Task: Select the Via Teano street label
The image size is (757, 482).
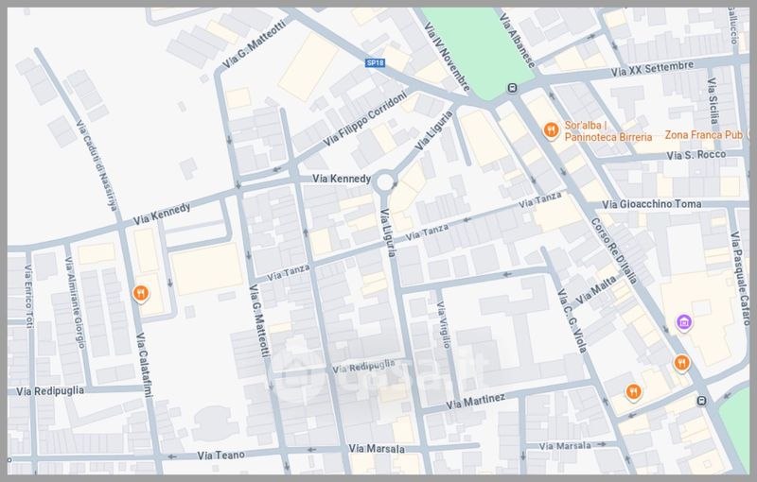Action: point(222,455)
